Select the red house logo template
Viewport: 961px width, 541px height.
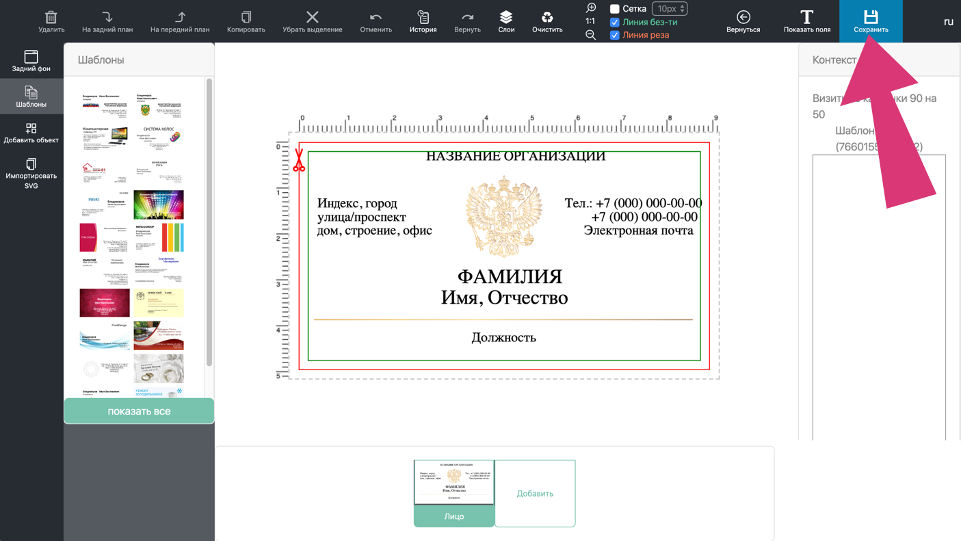coord(104,172)
